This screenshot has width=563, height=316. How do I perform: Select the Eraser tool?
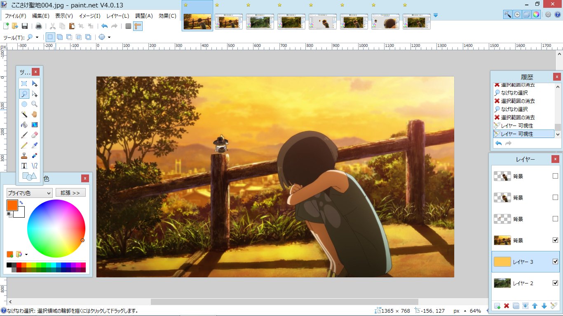tap(35, 135)
